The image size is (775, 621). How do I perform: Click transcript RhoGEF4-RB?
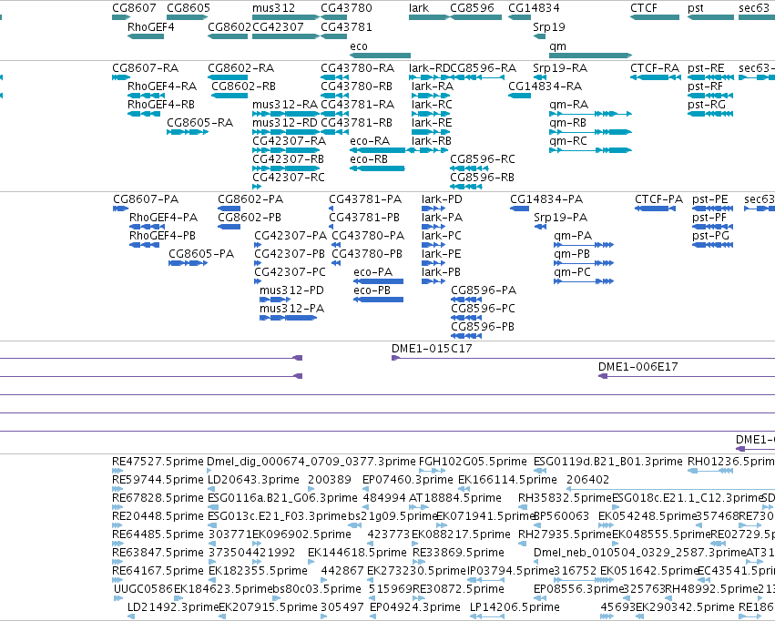coord(144,114)
